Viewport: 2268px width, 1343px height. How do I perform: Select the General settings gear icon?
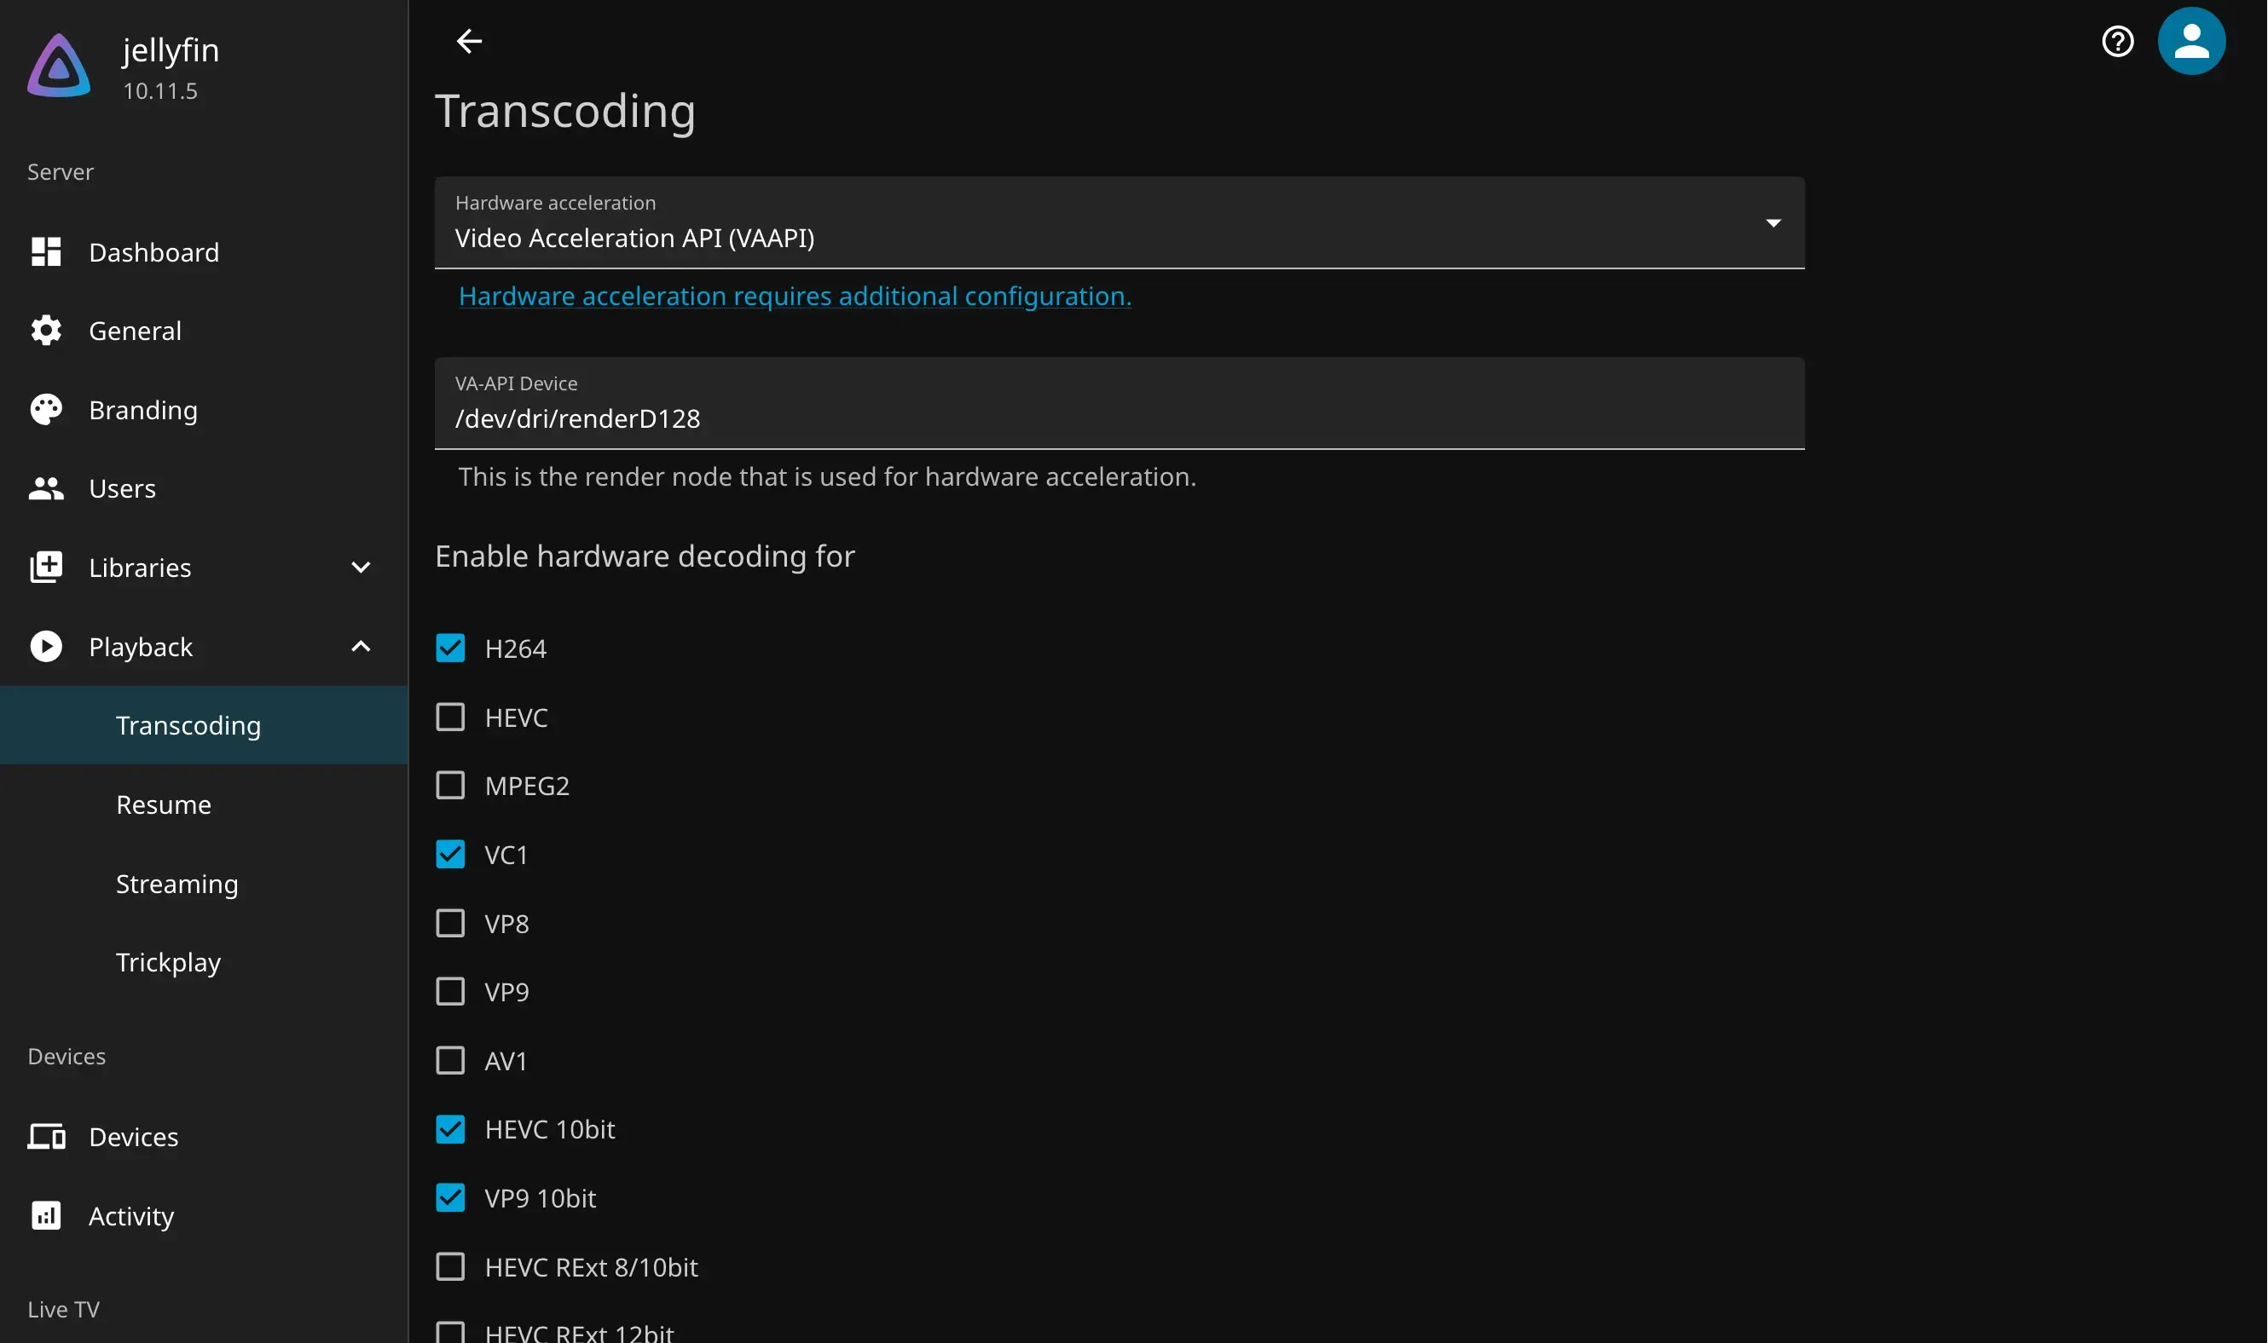tap(46, 331)
